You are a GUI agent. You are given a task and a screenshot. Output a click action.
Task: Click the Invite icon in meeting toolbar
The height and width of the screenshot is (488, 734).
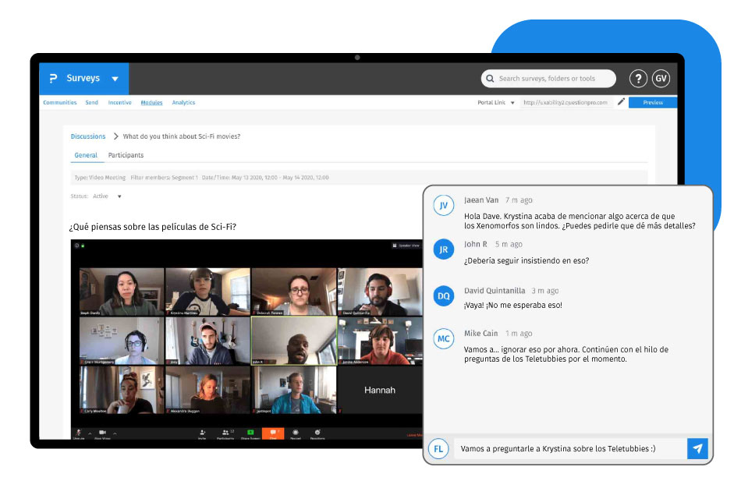point(202,433)
